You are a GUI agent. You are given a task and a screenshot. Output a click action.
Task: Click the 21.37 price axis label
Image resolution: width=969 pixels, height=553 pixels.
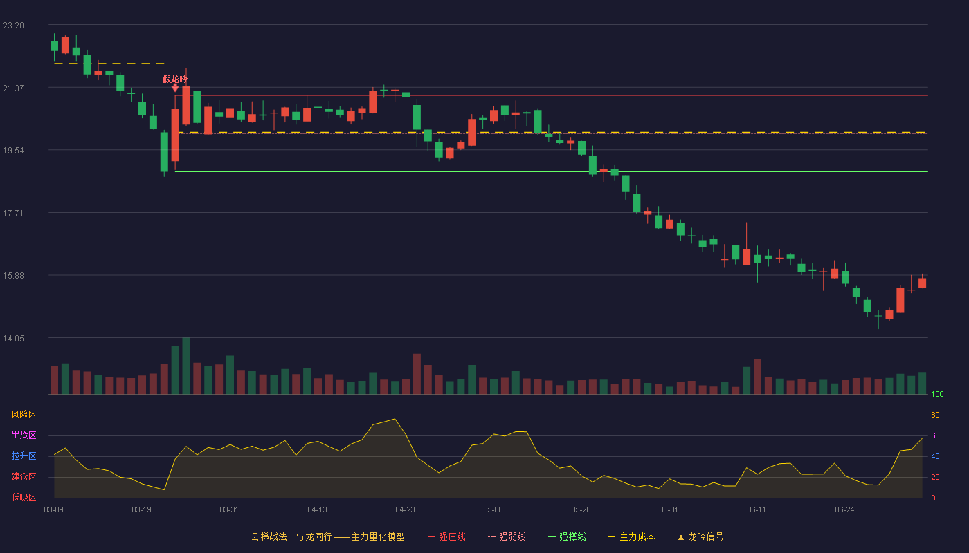pos(13,88)
